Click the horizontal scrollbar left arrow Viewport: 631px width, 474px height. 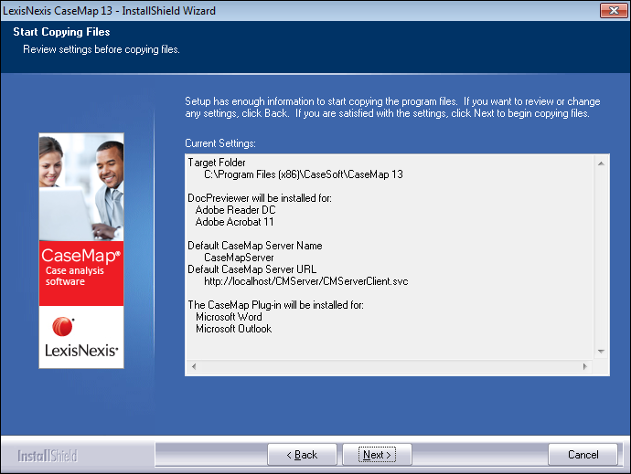(x=193, y=366)
